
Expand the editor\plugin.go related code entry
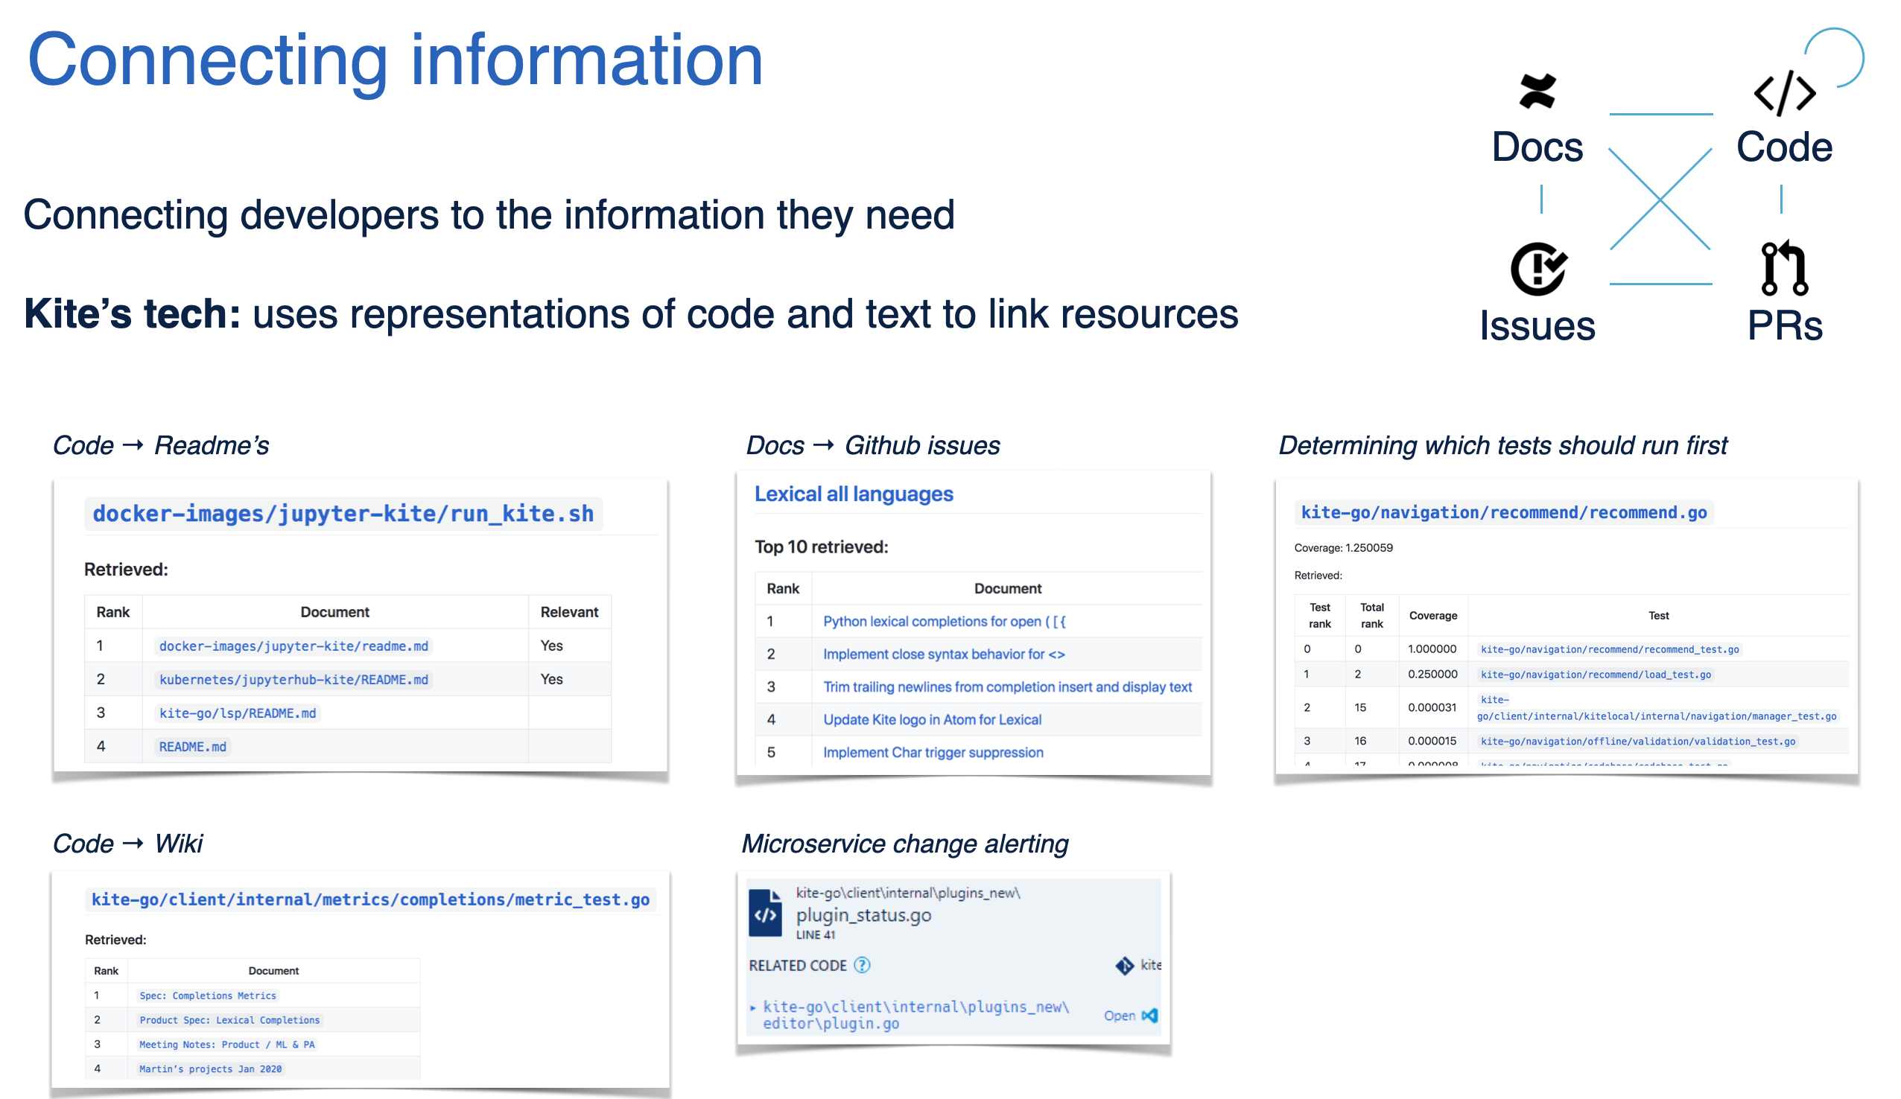click(x=752, y=1007)
